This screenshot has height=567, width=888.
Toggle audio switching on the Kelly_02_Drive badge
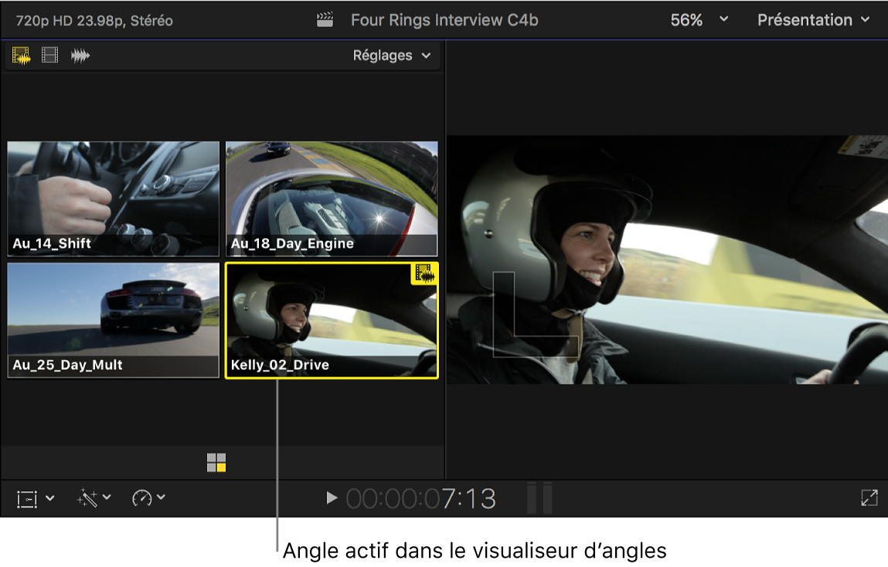click(427, 273)
